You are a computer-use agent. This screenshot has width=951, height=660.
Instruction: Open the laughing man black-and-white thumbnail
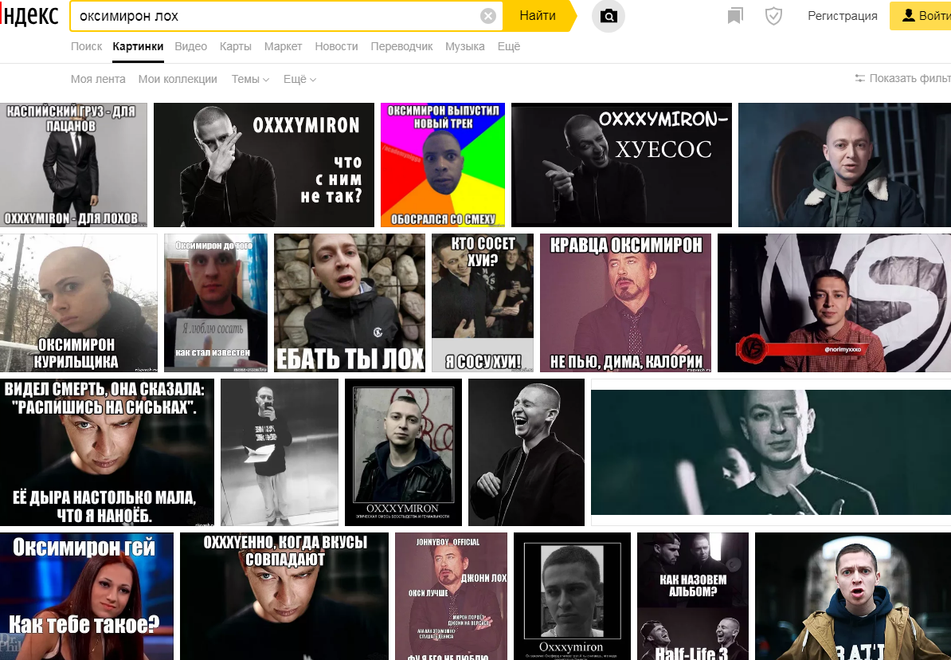click(526, 452)
